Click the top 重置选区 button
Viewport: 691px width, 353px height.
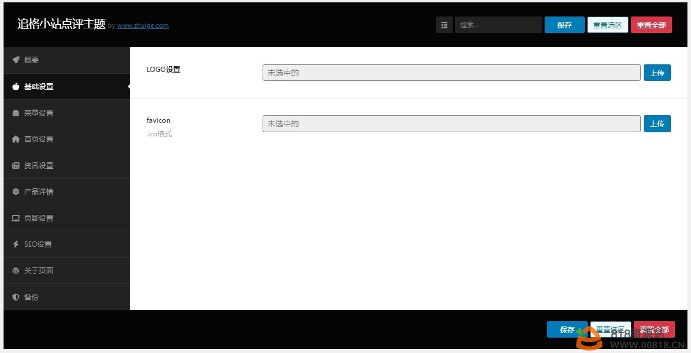click(x=608, y=25)
